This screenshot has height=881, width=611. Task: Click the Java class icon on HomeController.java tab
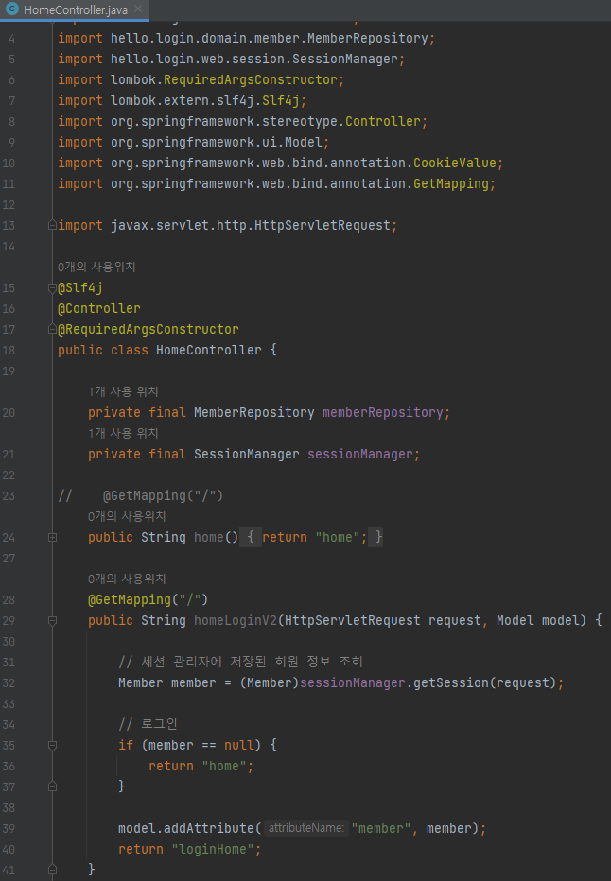point(11,9)
